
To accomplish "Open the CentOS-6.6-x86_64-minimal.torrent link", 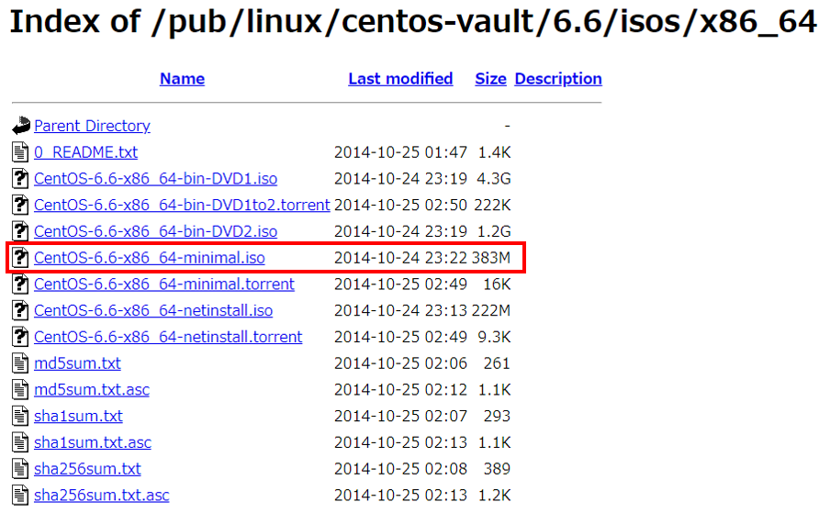I will pos(164,284).
